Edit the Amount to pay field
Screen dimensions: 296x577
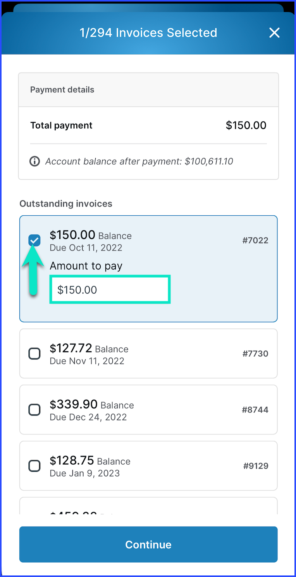tap(110, 290)
